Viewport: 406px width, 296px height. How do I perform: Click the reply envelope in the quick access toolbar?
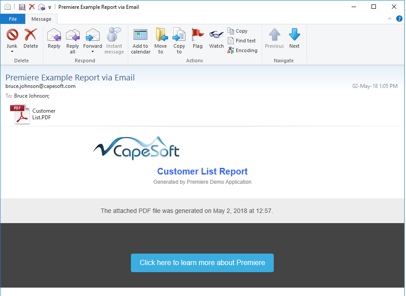click(x=42, y=7)
